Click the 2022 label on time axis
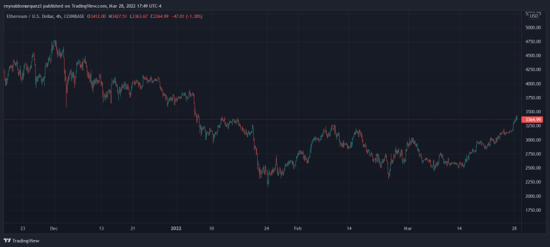 [176, 228]
